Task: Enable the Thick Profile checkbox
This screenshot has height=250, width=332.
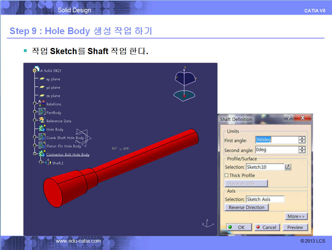Action: tap(226, 175)
